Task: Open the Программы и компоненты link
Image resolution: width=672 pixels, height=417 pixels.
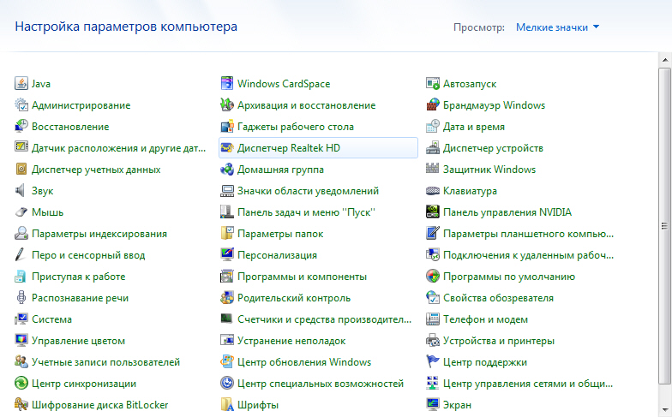Action: click(x=302, y=277)
